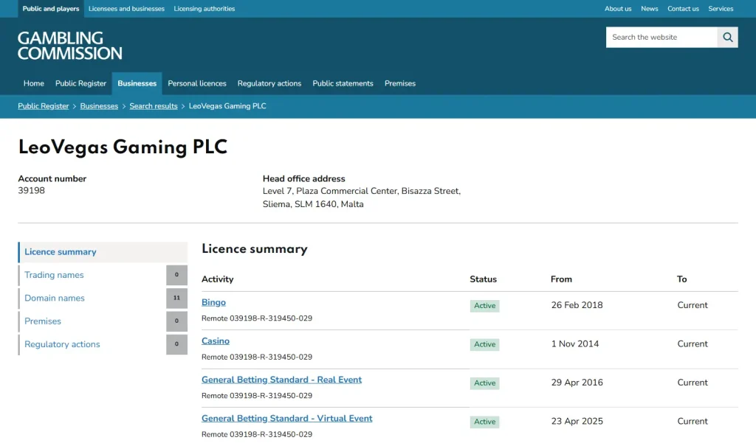756x443 pixels.
Task: Click the date 29 Apr 2016
Action: point(577,383)
